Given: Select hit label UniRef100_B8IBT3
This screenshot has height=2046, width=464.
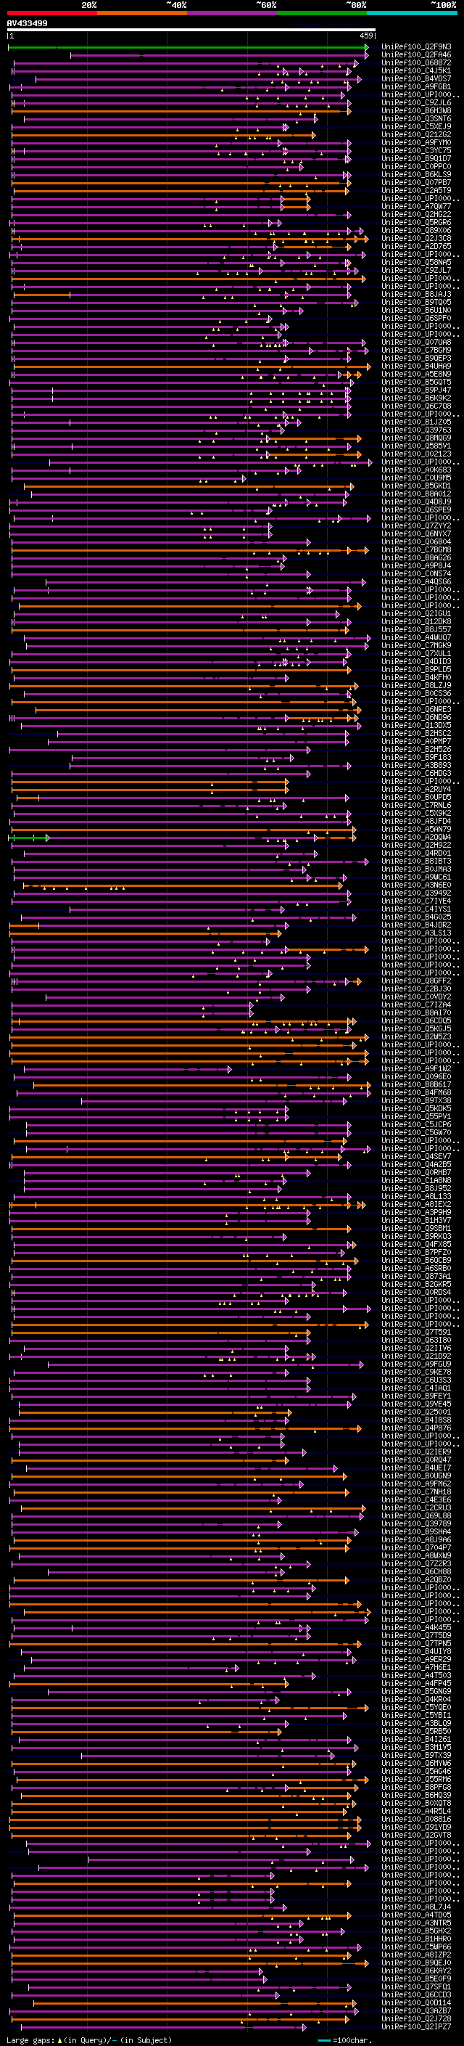Looking at the screenshot, I should pyautogui.click(x=416, y=861).
